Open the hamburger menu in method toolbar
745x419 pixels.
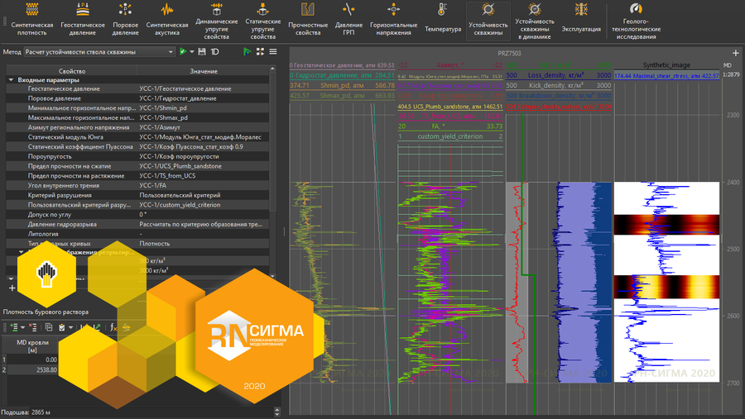click(273, 52)
